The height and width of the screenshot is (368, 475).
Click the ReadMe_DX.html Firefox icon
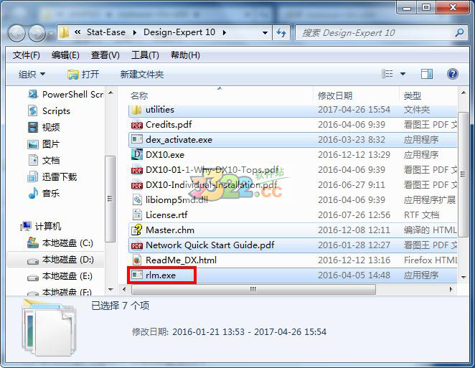pos(137,260)
